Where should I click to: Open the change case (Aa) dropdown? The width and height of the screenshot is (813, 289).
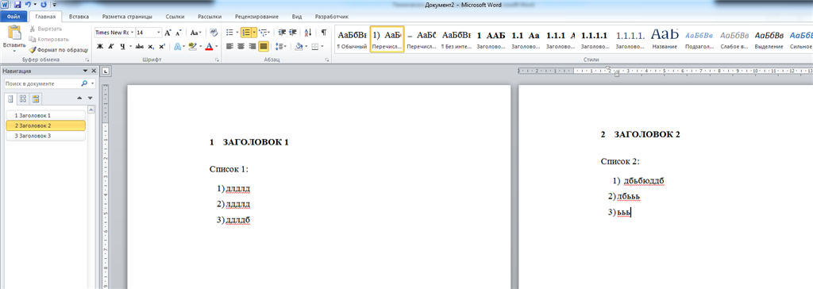195,33
